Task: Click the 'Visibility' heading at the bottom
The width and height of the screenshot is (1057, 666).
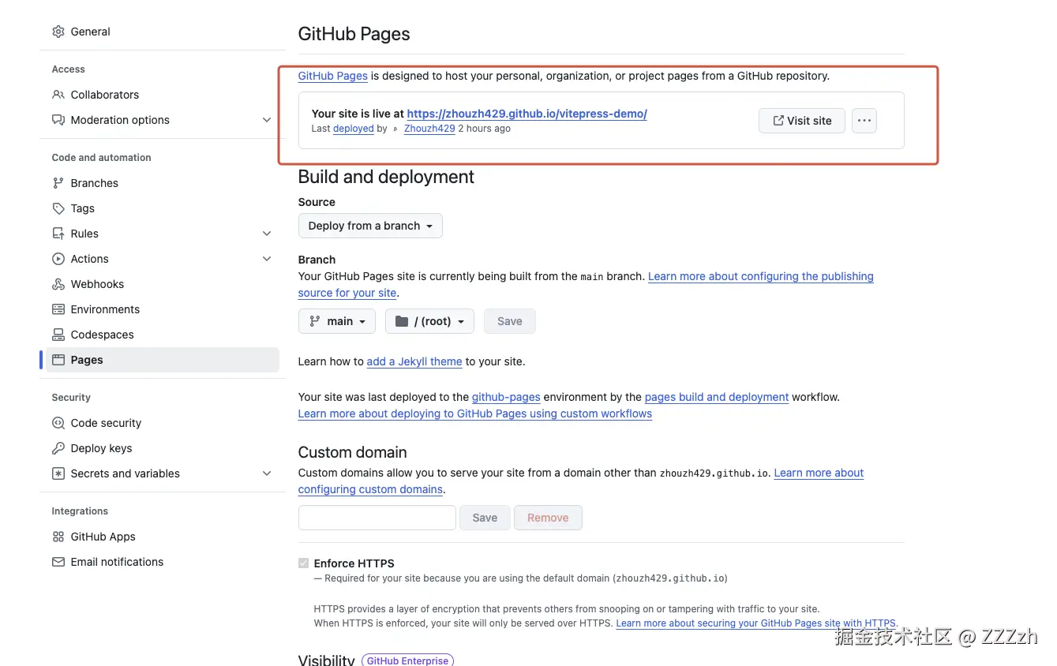Action: 326,660
